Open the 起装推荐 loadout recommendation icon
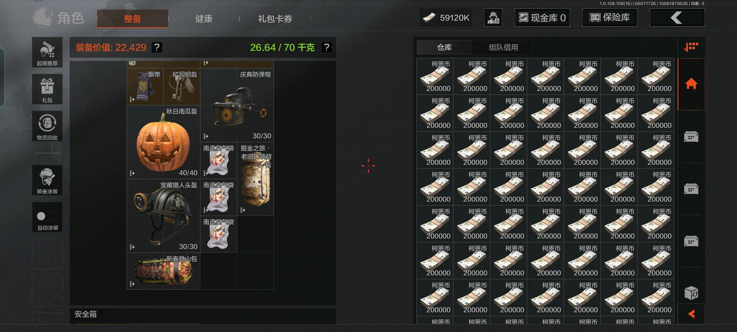 47,52
